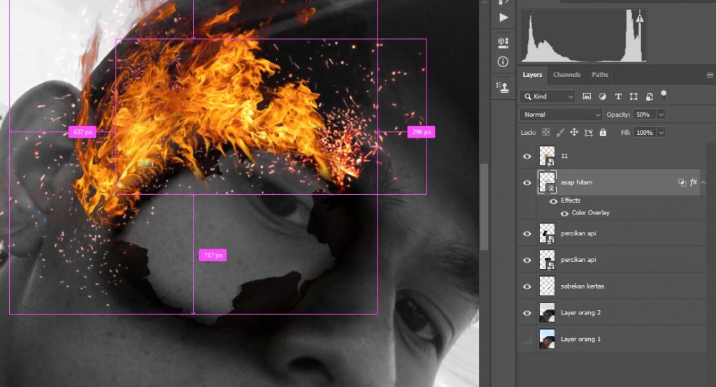Viewport: 716px width, 387px height.
Task: Select layer name 'Layer orang 1'
Action: point(581,339)
